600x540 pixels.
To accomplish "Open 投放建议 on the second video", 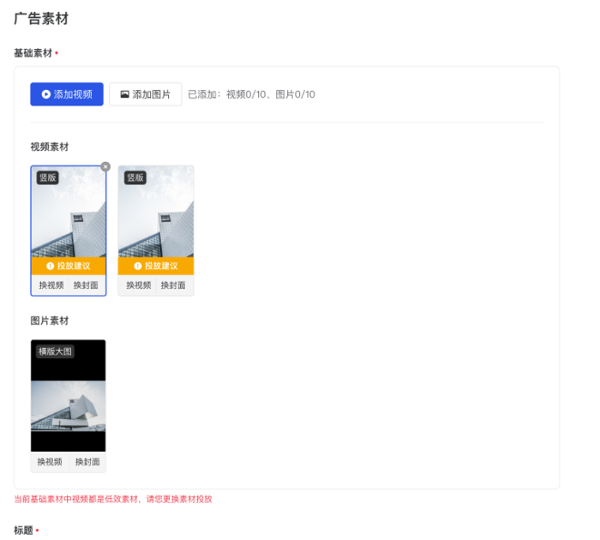I will 156,266.
